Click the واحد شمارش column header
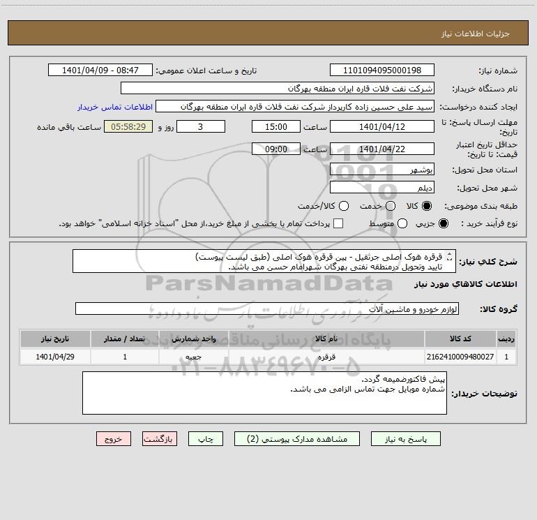Viewport: 537px width, 520px height. pyautogui.click(x=193, y=339)
